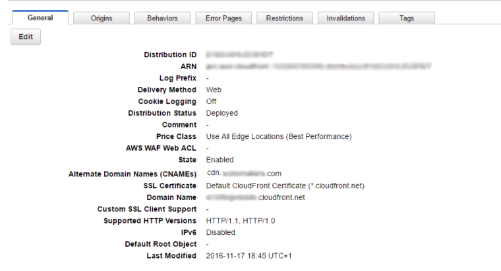Click the blurred Distribution ID value

(x=239, y=55)
